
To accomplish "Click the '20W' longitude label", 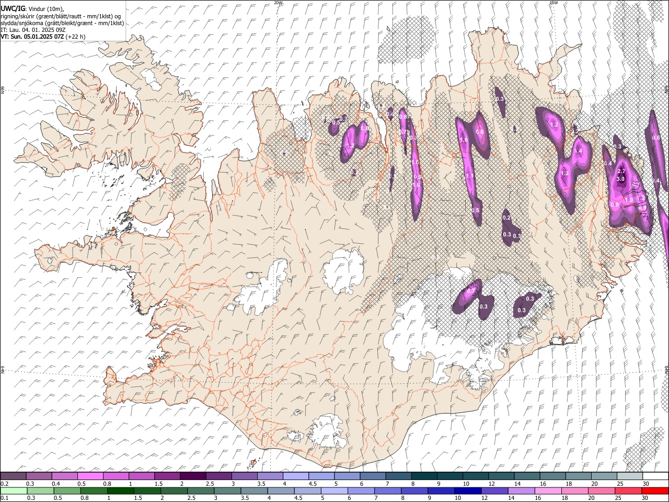I will (278, 3).
